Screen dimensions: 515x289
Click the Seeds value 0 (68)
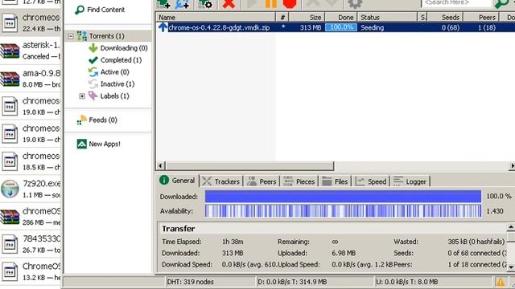click(x=451, y=28)
